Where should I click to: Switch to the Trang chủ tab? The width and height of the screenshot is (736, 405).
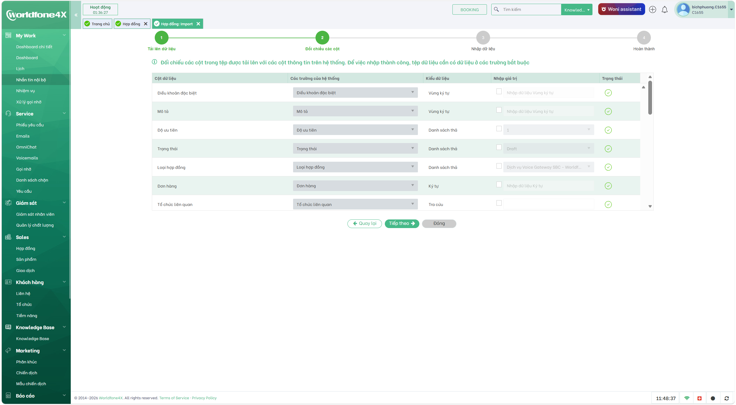click(98, 24)
